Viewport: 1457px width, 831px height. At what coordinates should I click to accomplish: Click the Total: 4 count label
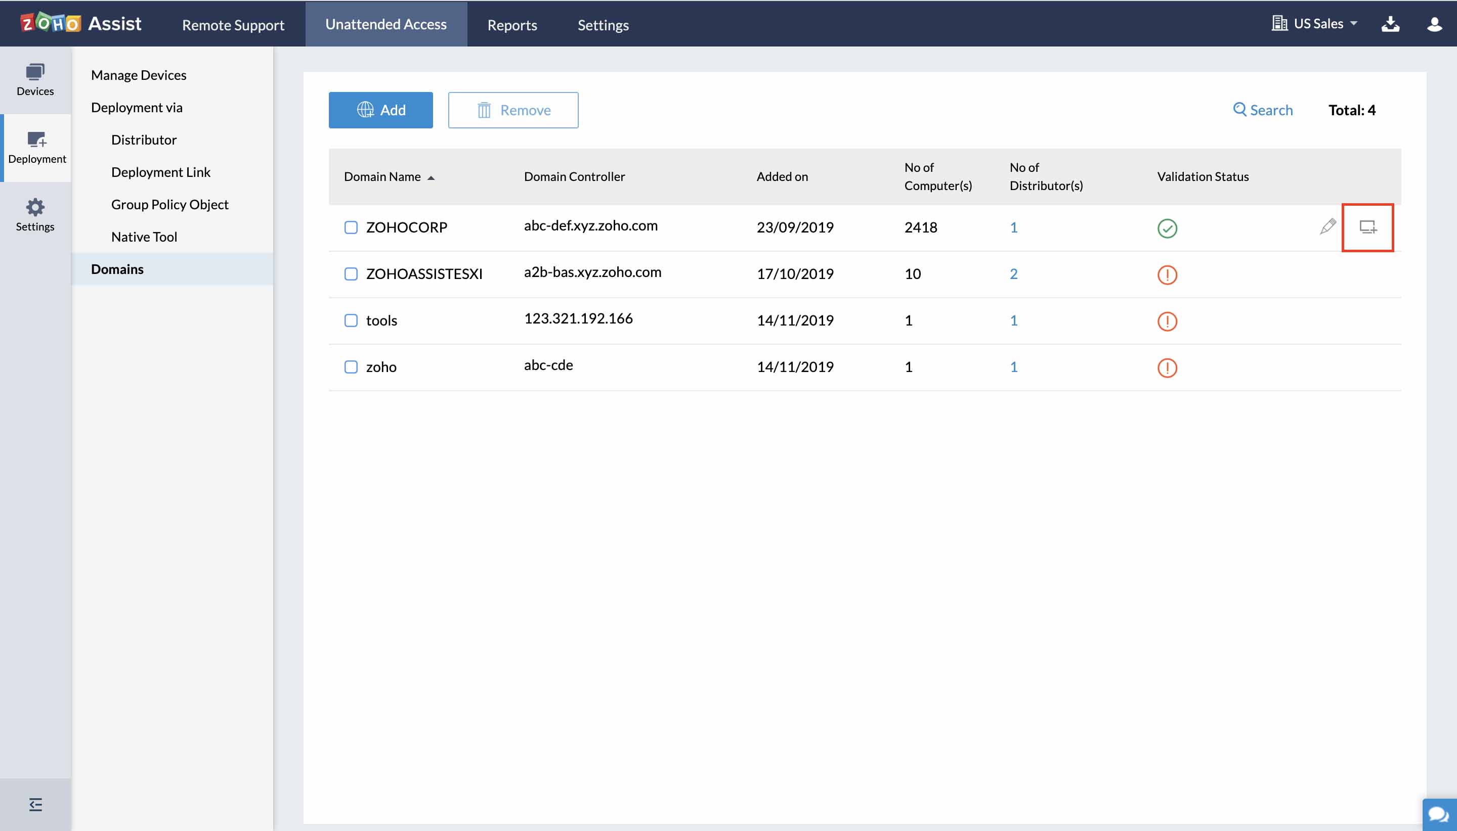pos(1351,110)
